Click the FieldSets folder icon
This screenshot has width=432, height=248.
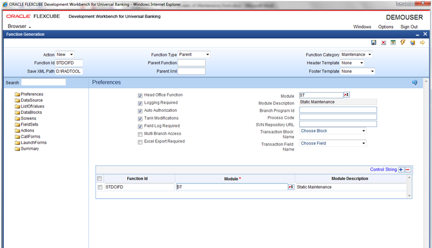[x=17, y=125]
